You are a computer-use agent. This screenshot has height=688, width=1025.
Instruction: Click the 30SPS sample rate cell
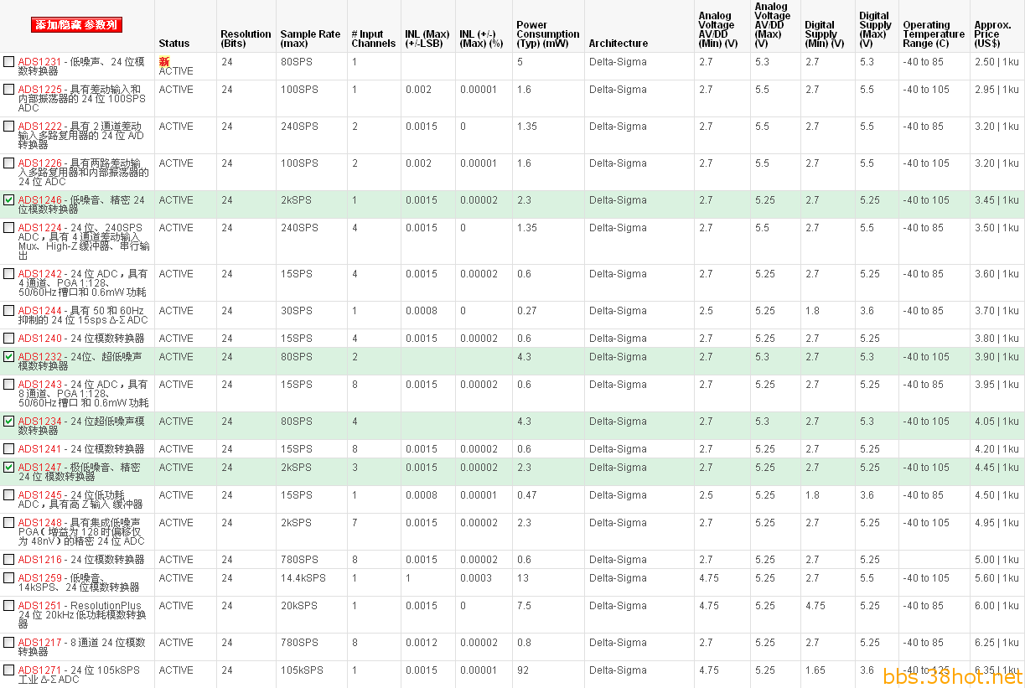click(x=297, y=311)
